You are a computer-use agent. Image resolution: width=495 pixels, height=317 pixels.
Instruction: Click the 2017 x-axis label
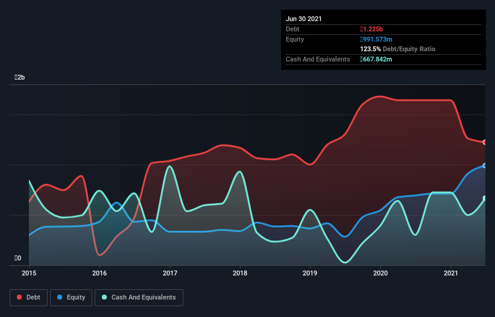coord(170,273)
